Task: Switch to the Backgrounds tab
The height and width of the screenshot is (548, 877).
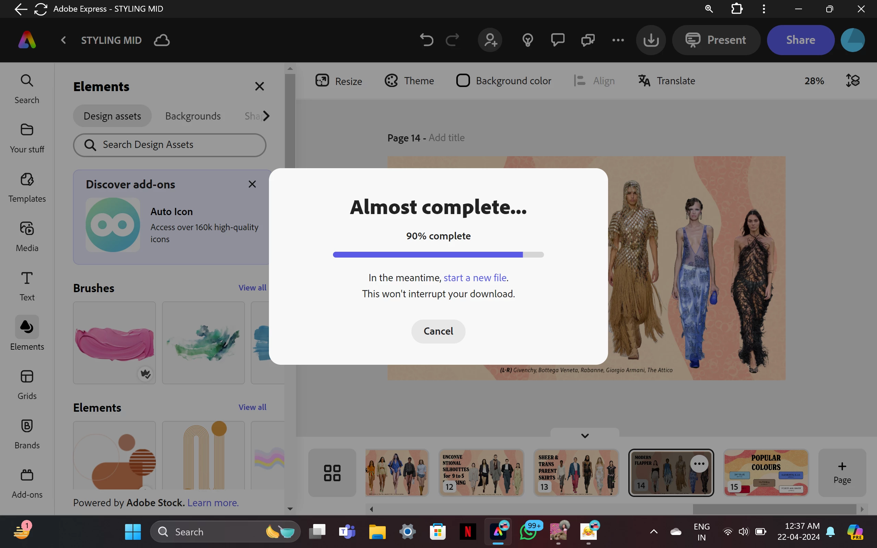Action: tap(193, 116)
